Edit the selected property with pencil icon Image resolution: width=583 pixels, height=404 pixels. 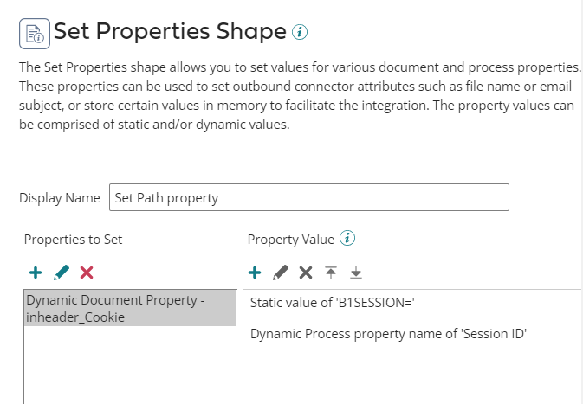(x=62, y=273)
